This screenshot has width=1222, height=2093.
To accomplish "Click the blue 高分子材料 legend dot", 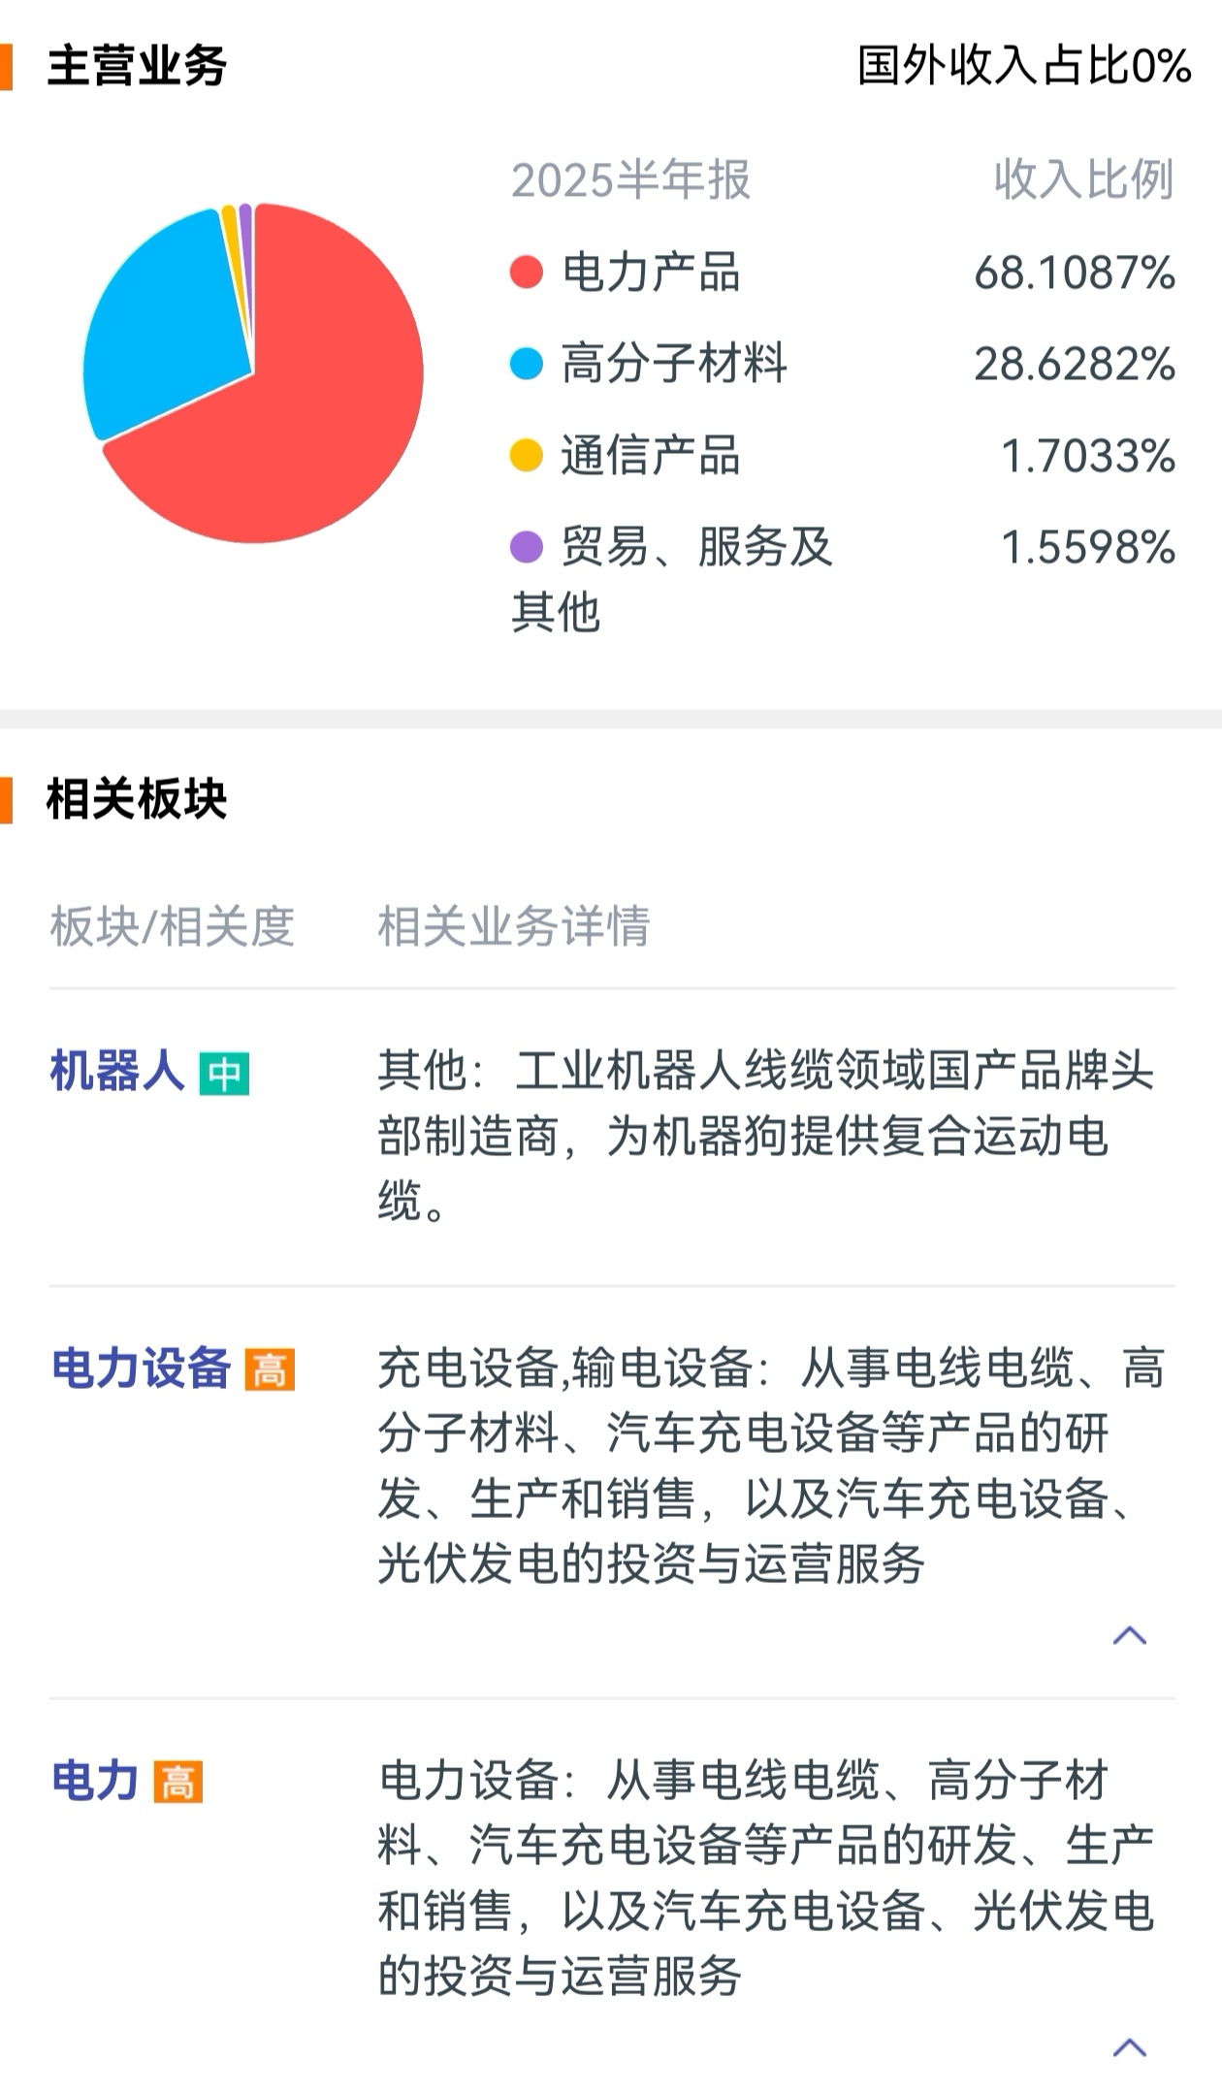I will pyautogui.click(x=526, y=364).
